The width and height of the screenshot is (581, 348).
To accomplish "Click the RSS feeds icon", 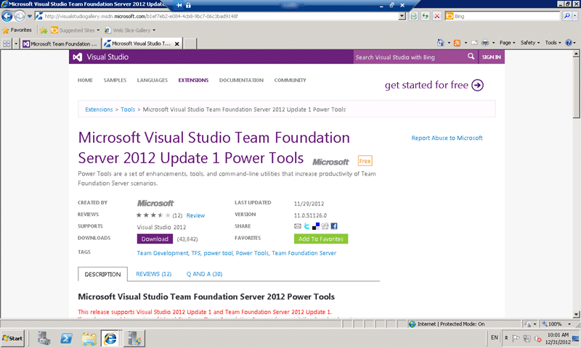I will [458, 43].
